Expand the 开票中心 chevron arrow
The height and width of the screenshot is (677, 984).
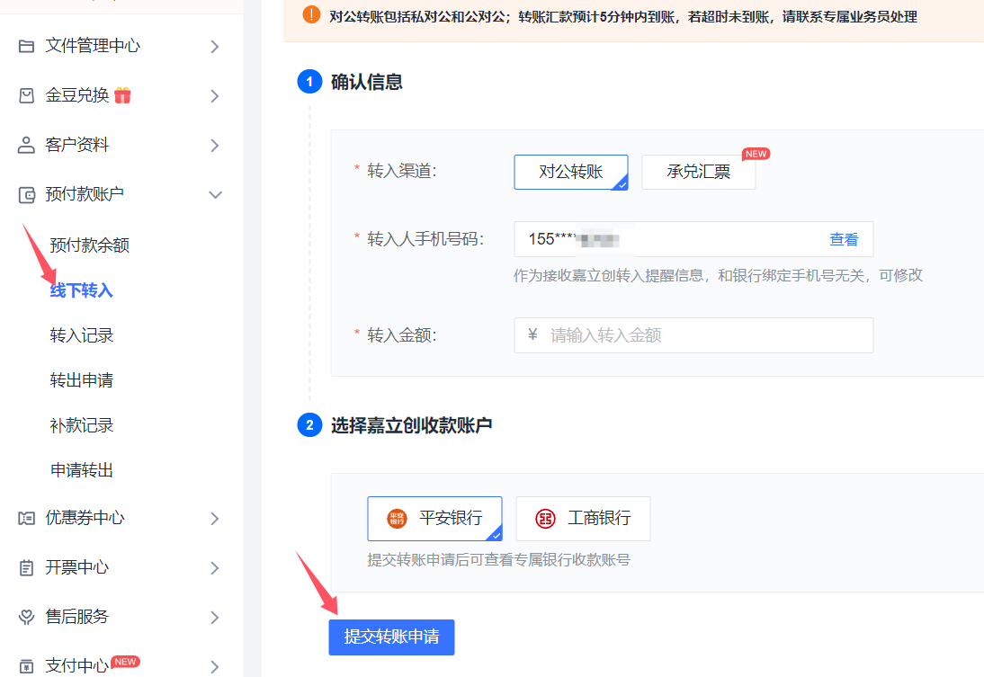tap(215, 567)
